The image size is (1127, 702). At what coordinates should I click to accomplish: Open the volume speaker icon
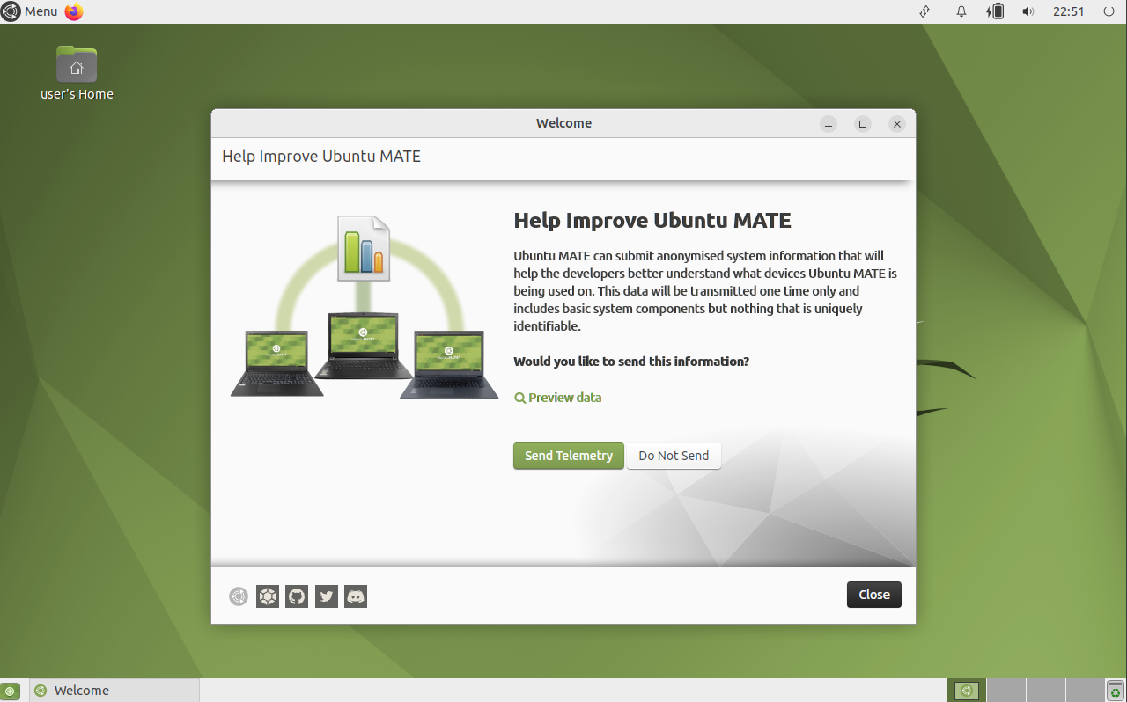point(1028,11)
